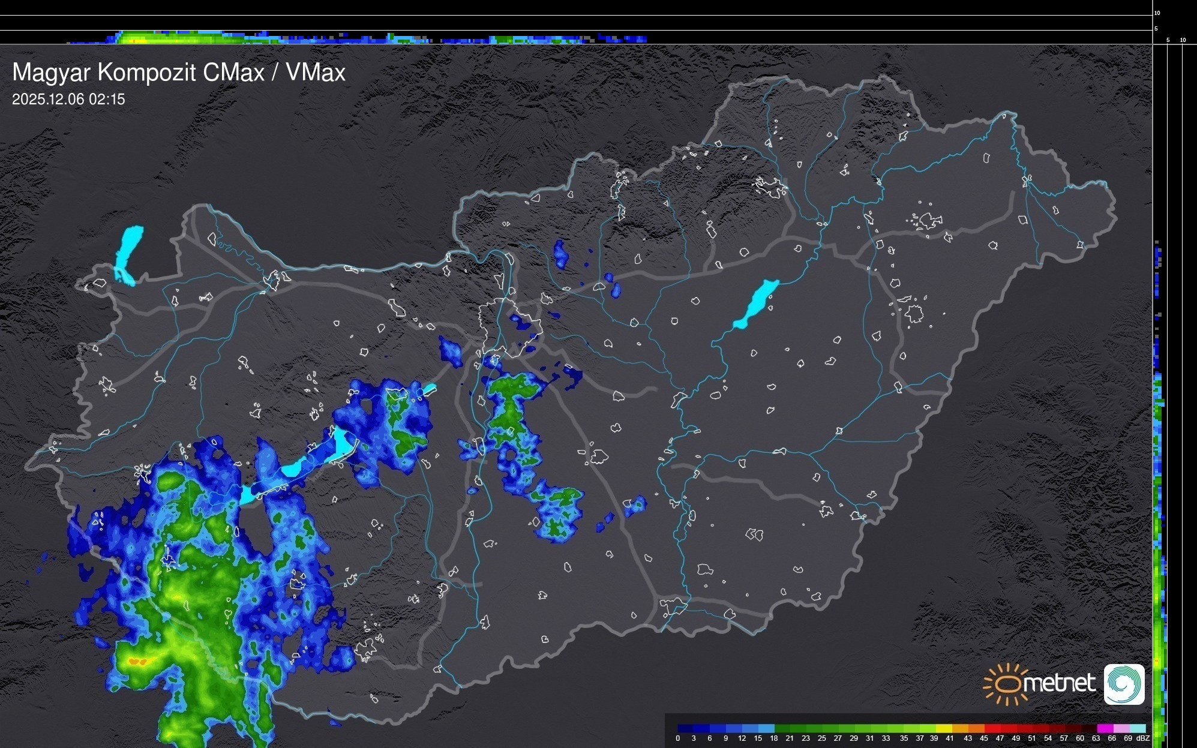Click the metnet wordmark text
This screenshot has height=748, width=1197.
coord(1058,683)
